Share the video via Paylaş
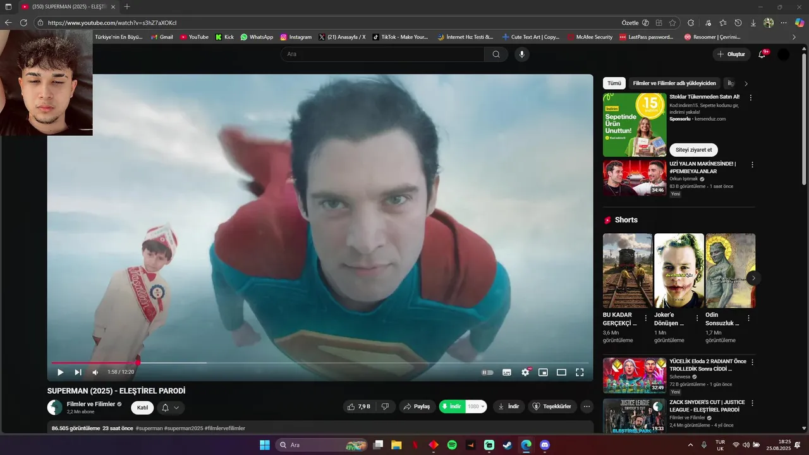This screenshot has height=455, width=809. pyautogui.click(x=417, y=406)
